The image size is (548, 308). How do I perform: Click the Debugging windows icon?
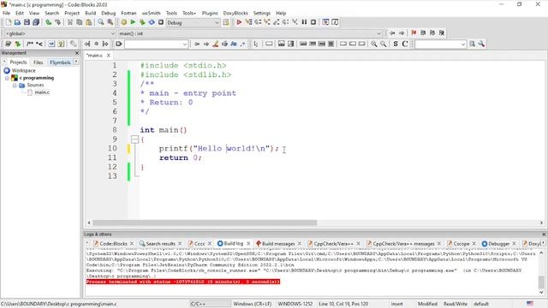coord(325,22)
